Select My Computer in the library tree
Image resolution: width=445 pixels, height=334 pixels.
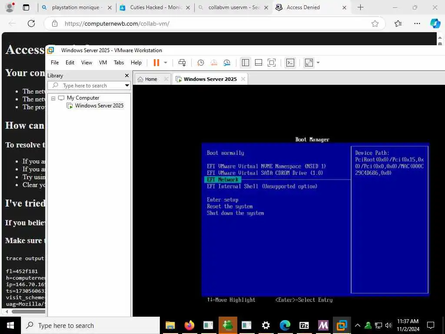click(x=83, y=98)
